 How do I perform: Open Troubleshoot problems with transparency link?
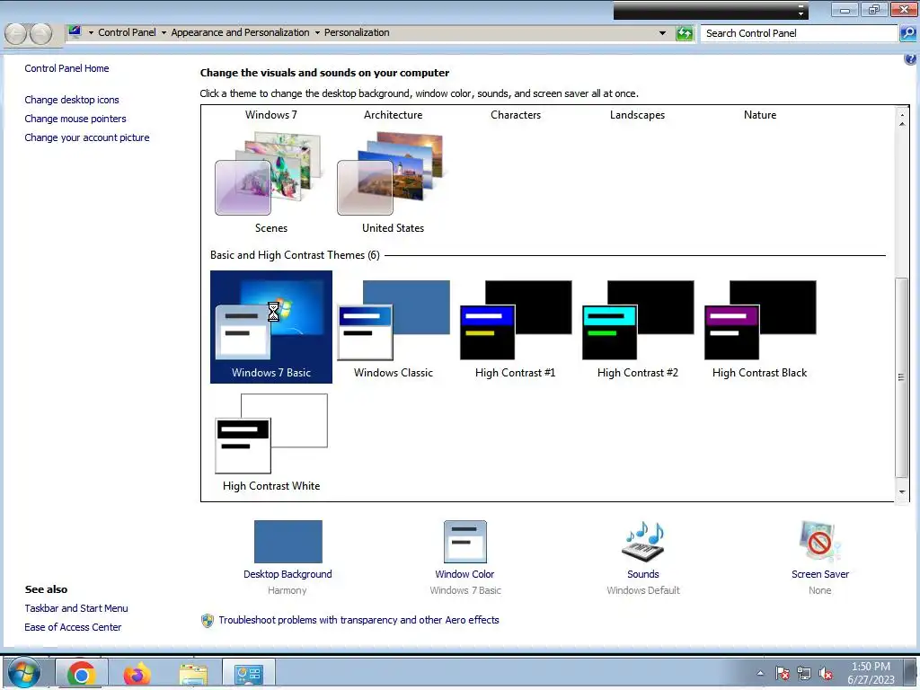[358, 620]
